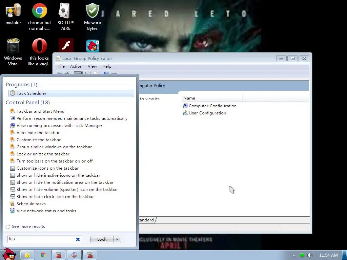Viewport: 347px width, 260px height.
Task: Open the Windows Vista recycle bin icon
Action: (x=13, y=52)
